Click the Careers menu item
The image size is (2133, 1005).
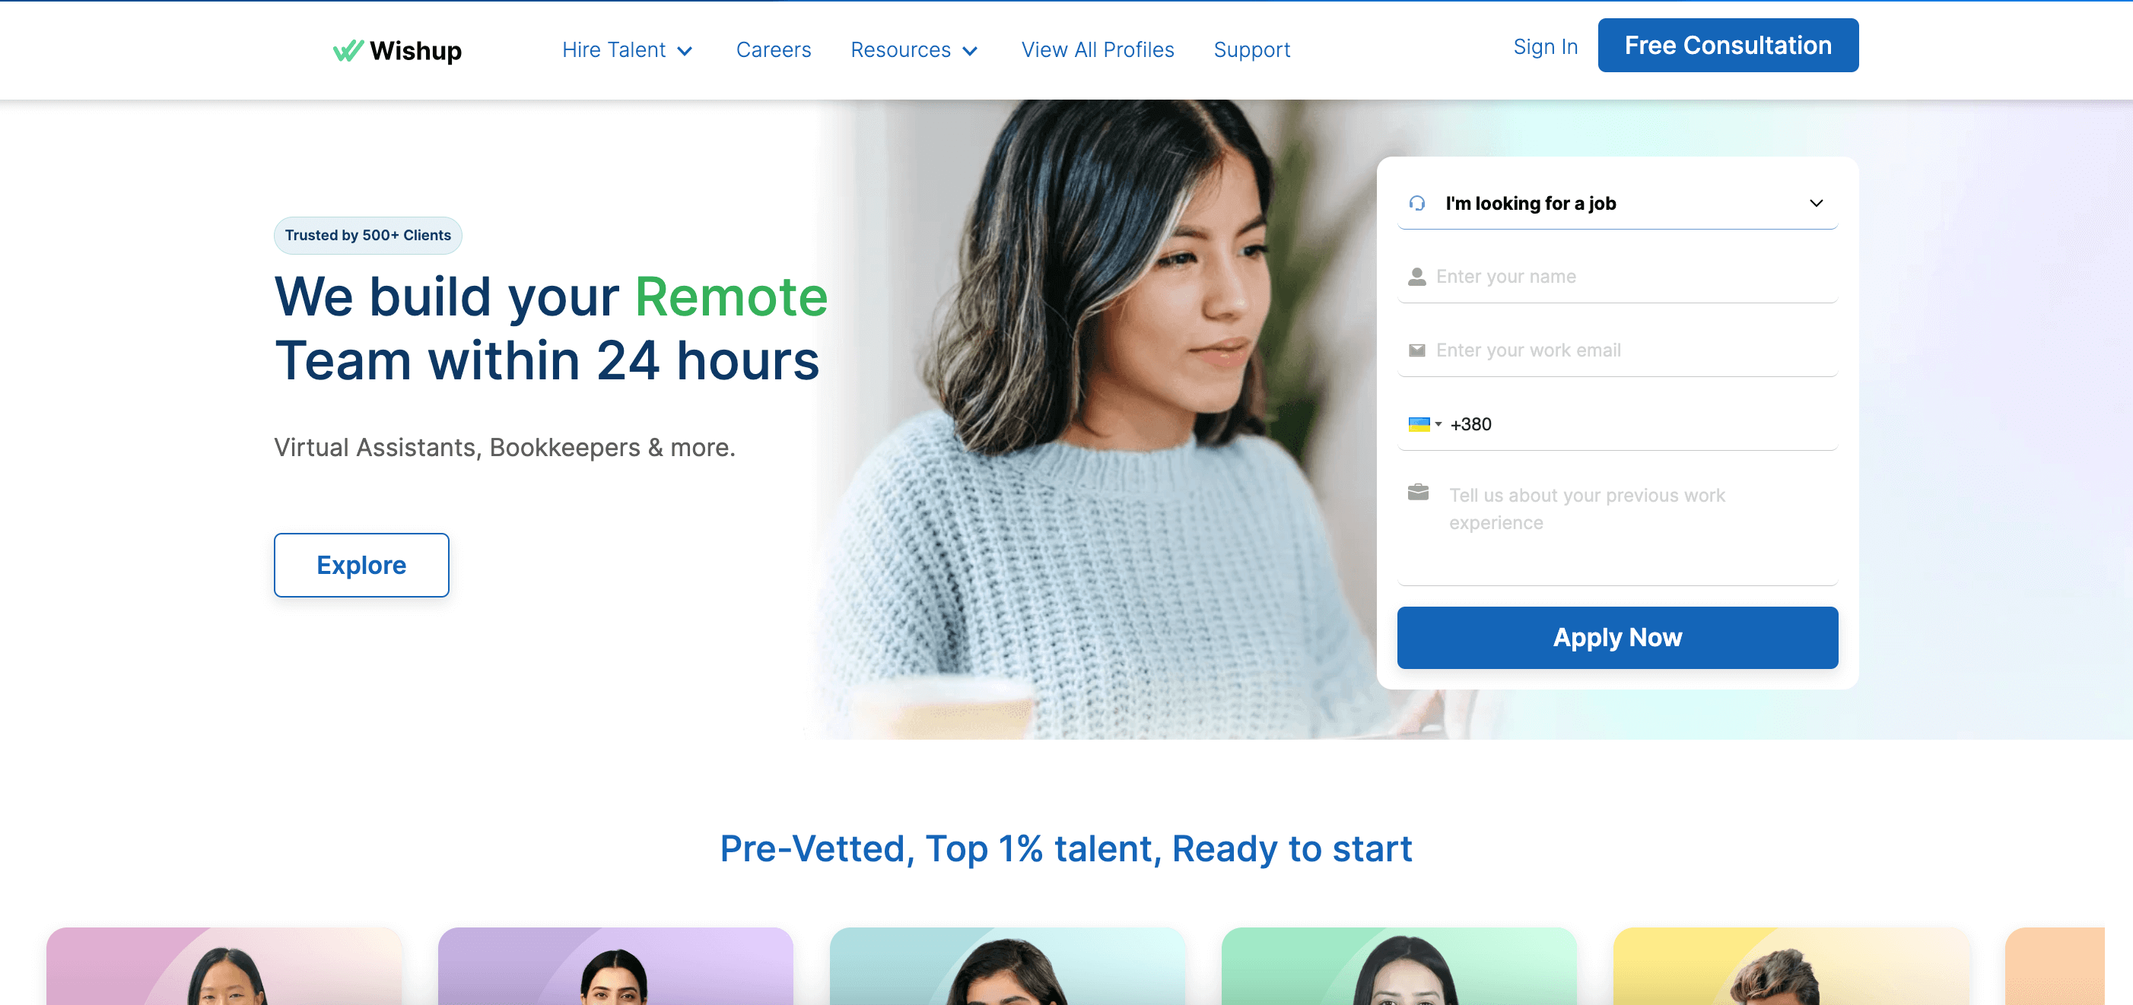tap(773, 49)
